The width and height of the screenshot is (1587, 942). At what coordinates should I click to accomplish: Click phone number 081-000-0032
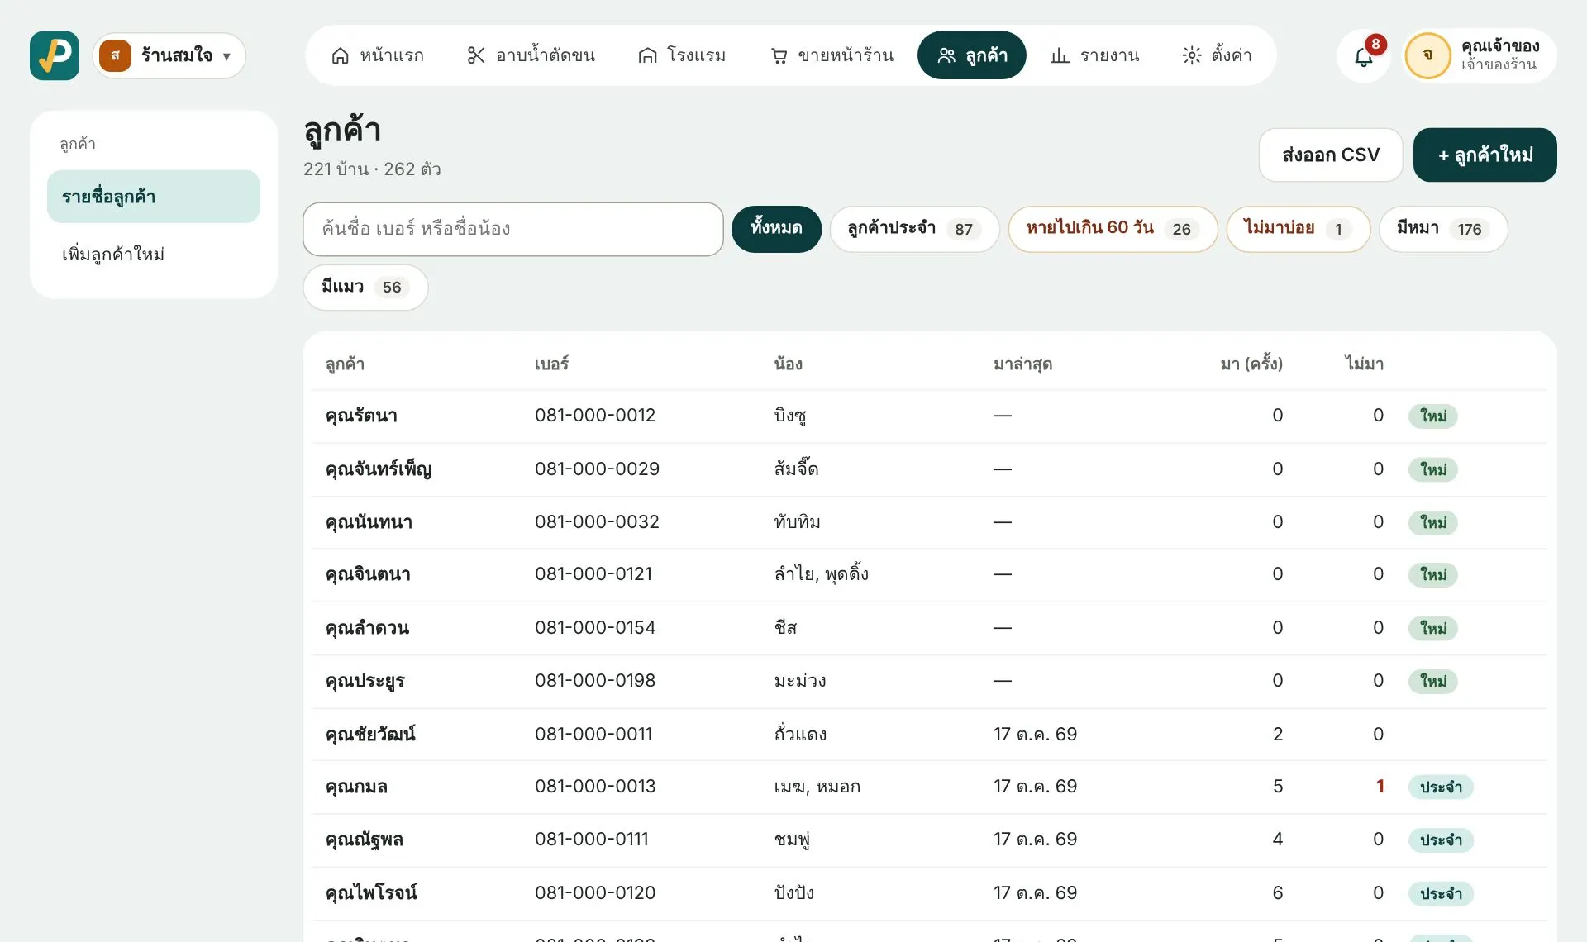pos(597,522)
